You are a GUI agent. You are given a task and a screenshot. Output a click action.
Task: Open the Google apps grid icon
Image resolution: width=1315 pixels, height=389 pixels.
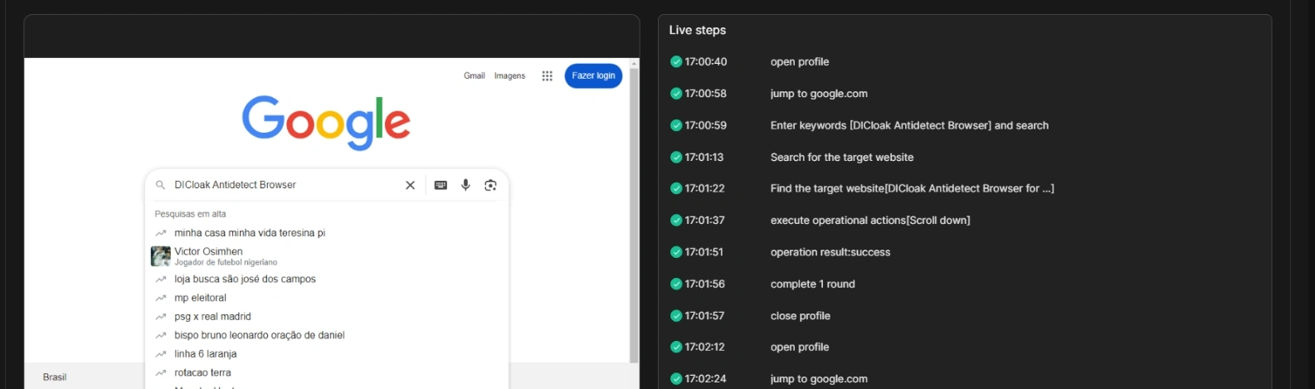point(547,75)
